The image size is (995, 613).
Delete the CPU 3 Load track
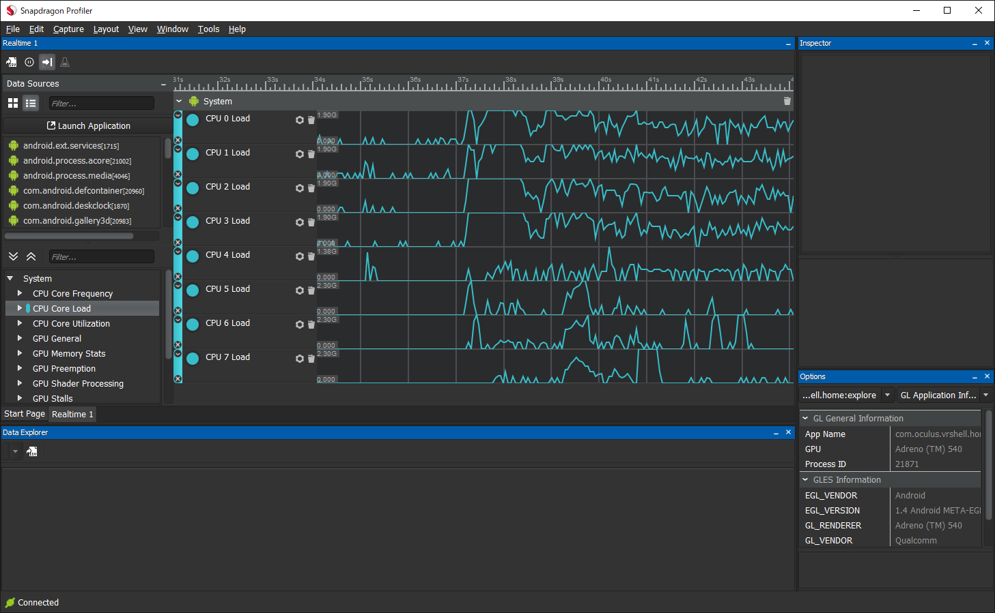[311, 222]
